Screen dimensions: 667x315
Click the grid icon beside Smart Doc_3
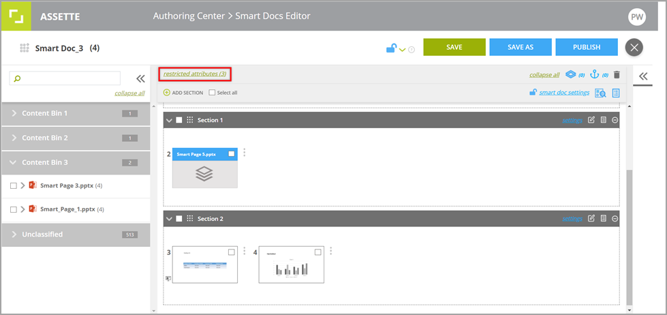(25, 48)
